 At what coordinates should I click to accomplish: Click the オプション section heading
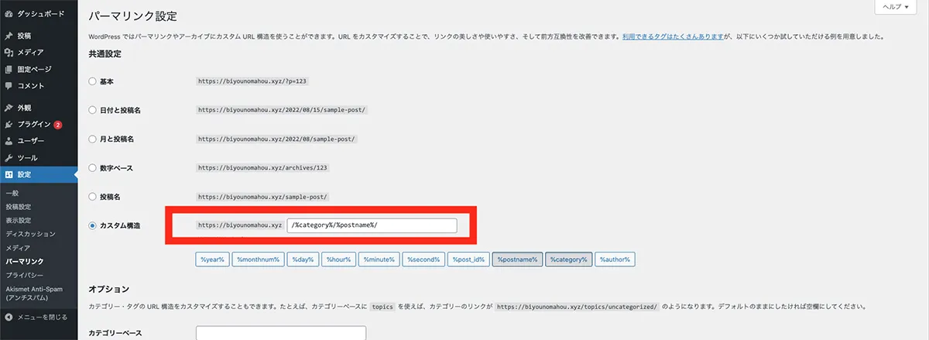pos(108,289)
